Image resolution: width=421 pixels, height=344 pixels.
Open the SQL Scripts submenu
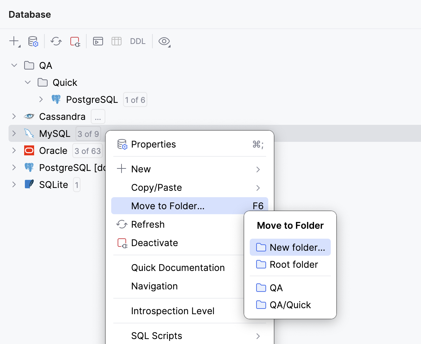pyautogui.click(x=156, y=335)
